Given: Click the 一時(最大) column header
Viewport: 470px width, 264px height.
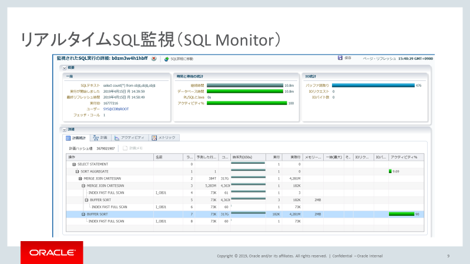Looking at the screenshot, I should tap(334, 157).
